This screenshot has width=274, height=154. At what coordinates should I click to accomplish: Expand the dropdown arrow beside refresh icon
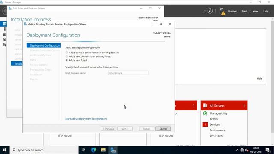pos(205,11)
